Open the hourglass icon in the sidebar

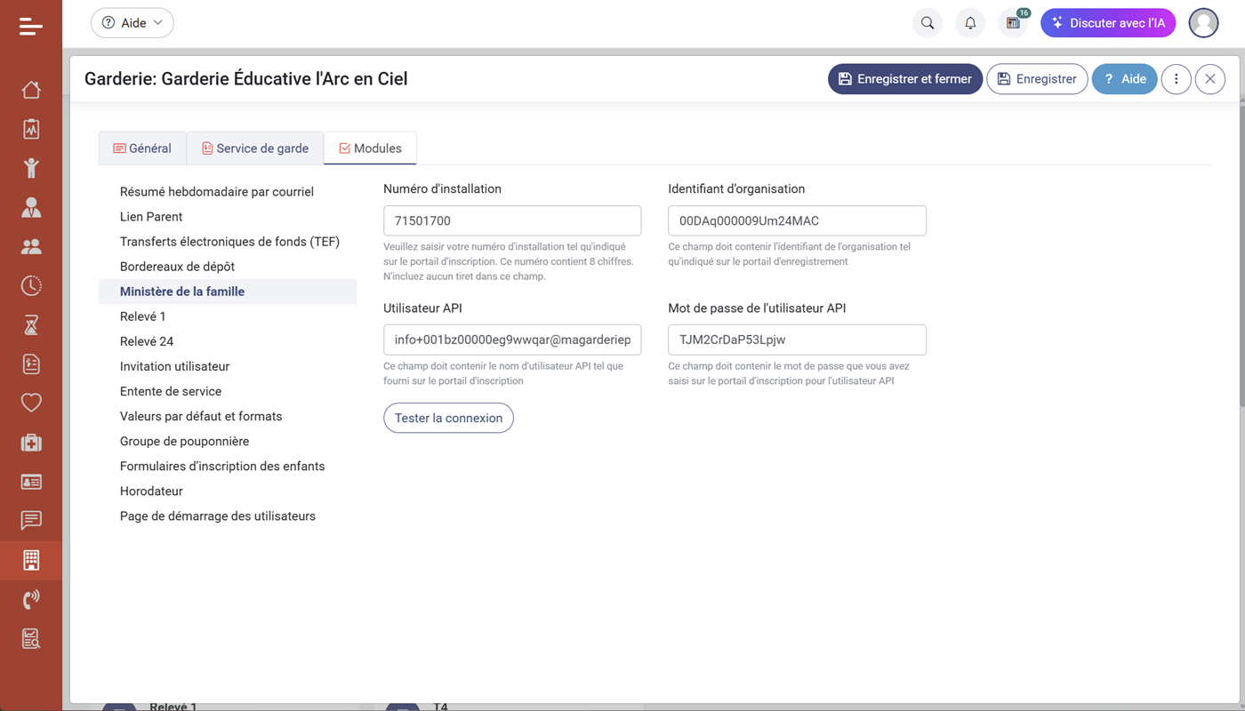[x=31, y=324]
